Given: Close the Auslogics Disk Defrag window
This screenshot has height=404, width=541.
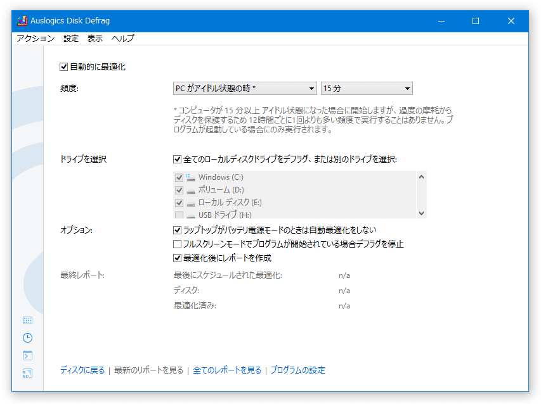Looking at the screenshot, I should point(511,21).
